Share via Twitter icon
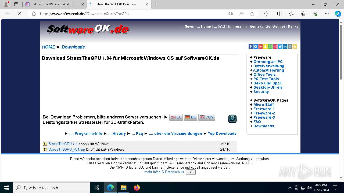Viewport: 344px width, 193px height. tap(280, 47)
